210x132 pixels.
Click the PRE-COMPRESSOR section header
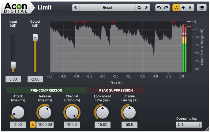point(46,90)
